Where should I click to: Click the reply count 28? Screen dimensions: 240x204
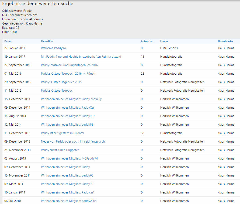142,74
